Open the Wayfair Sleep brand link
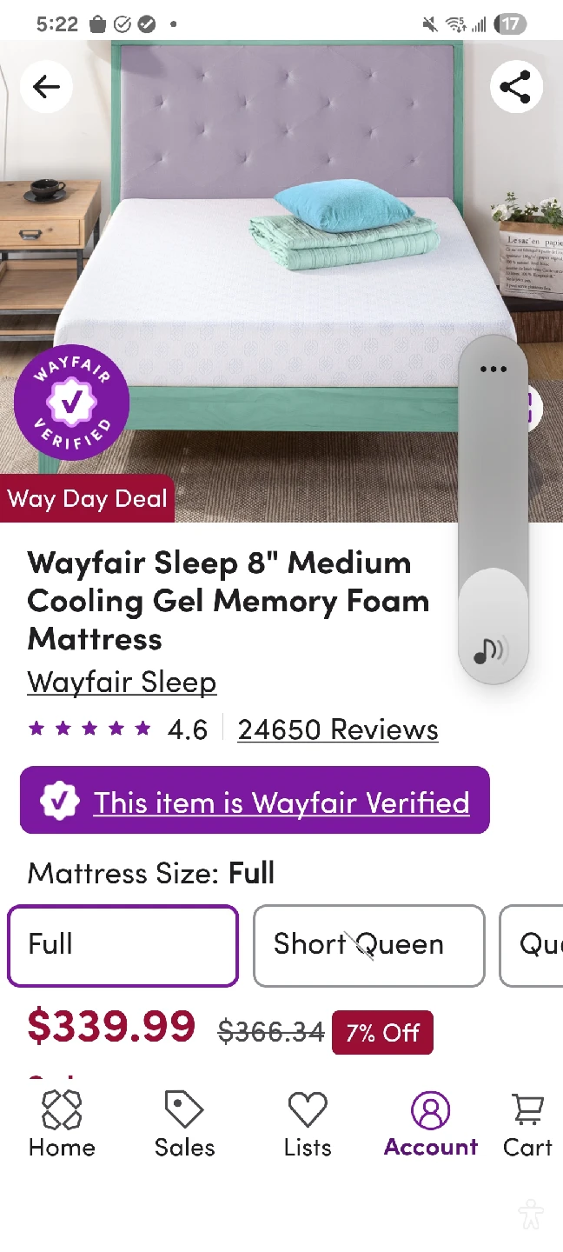The image size is (563, 1252). click(122, 682)
